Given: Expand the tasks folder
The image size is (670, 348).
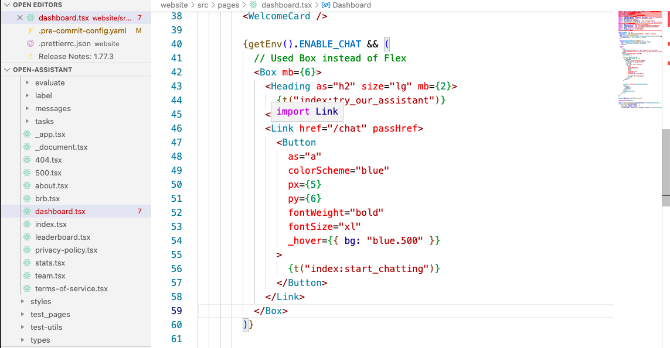Looking at the screenshot, I should [28, 121].
